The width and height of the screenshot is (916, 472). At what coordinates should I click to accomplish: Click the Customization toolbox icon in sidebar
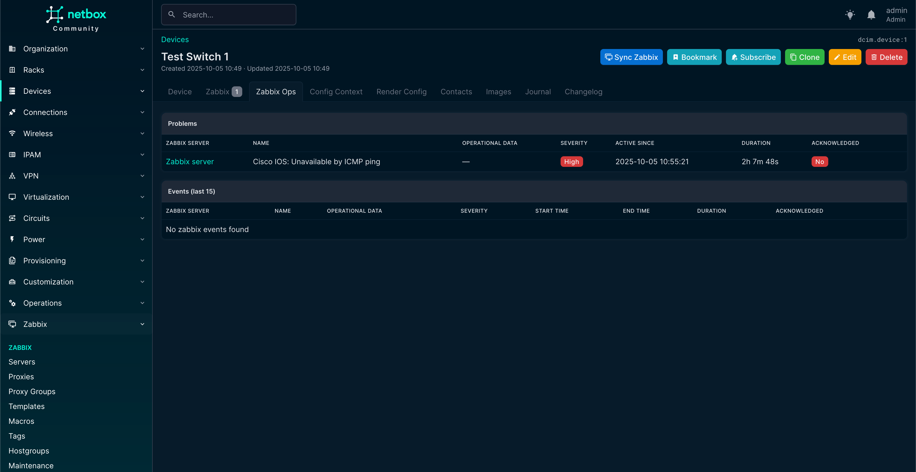pyautogui.click(x=12, y=282)
